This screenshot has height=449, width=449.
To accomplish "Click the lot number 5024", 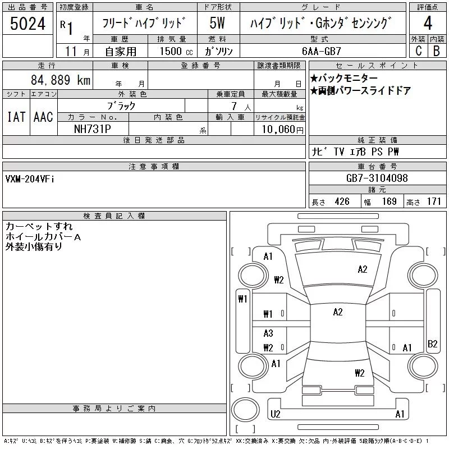I will click(x=28, y=24).
